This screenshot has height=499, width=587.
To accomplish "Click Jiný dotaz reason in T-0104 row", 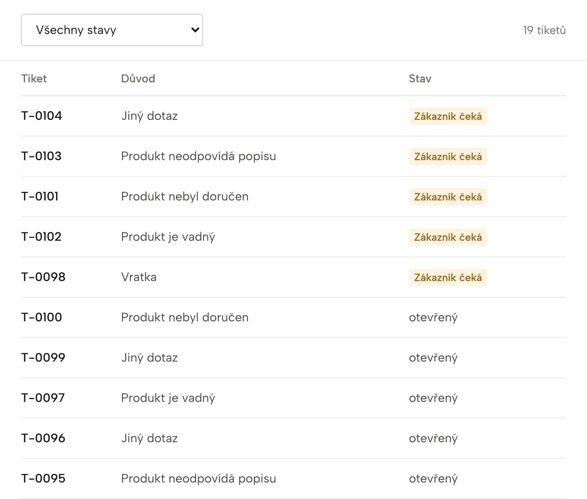I will coord(149,116).
